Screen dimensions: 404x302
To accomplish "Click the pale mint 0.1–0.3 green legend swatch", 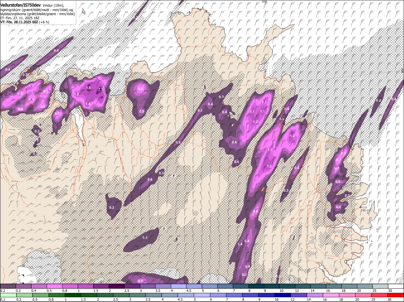I will tap(8, 295).
